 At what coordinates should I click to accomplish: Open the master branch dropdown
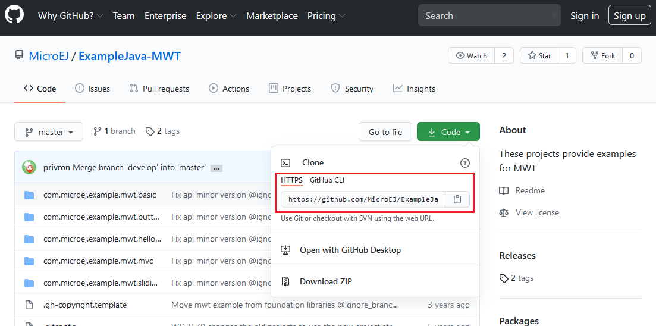[x=49, y=132]
